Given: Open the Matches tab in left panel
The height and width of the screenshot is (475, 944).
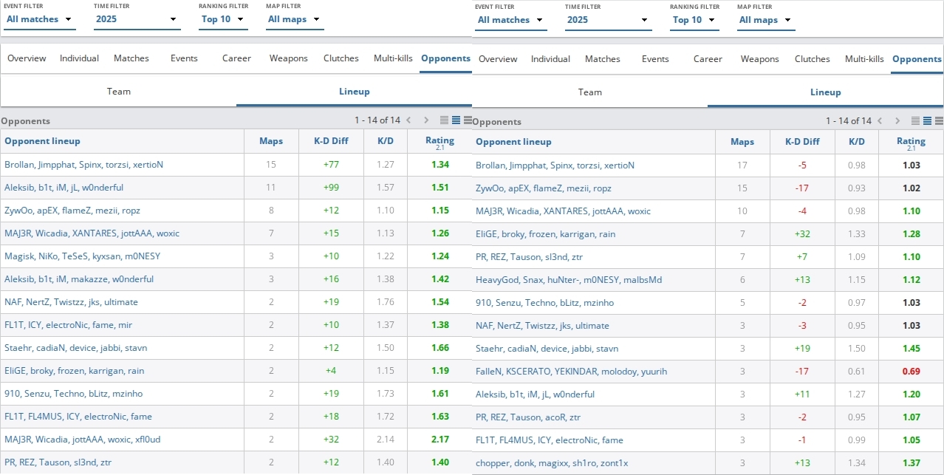Looking at the screenshot, I should (x=131, y=58).
